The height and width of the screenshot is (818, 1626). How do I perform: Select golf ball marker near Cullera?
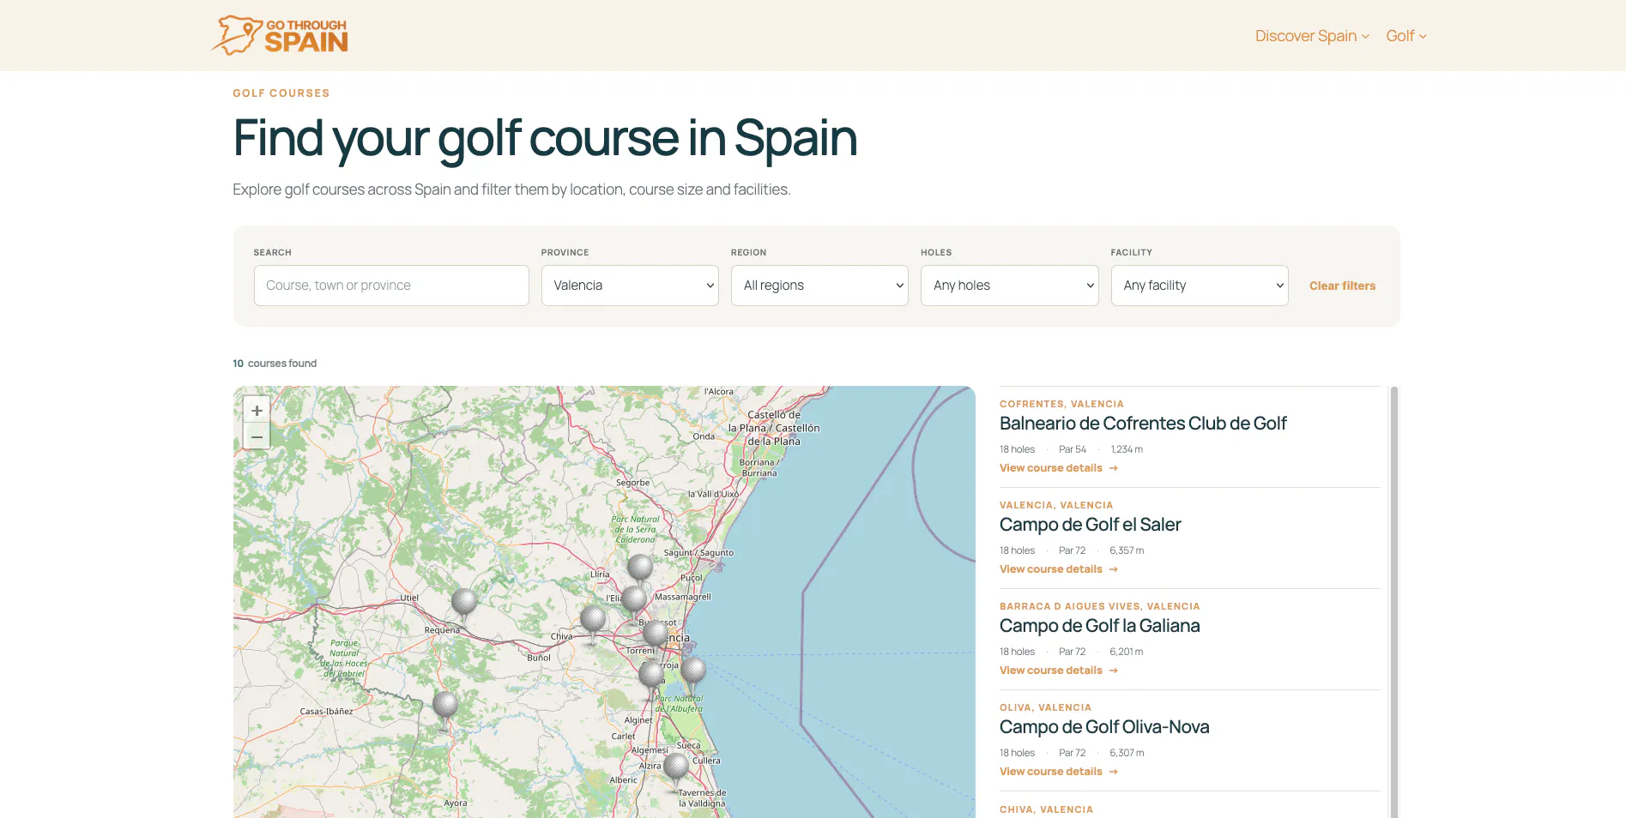pos(676,768)
